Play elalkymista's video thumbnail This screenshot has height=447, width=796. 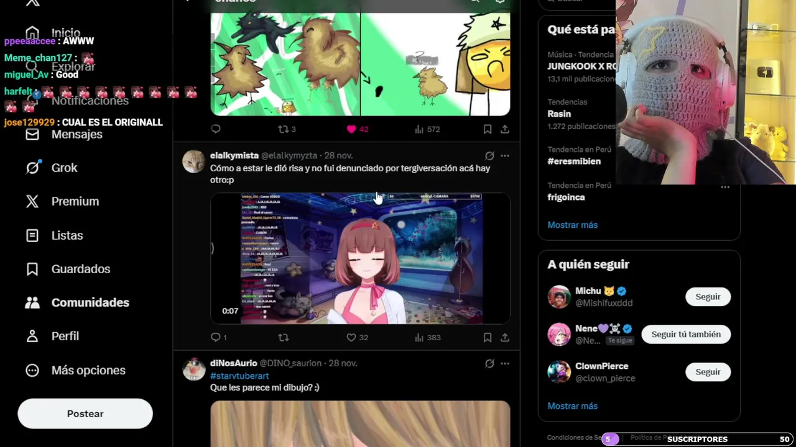(x=360, y=258)
